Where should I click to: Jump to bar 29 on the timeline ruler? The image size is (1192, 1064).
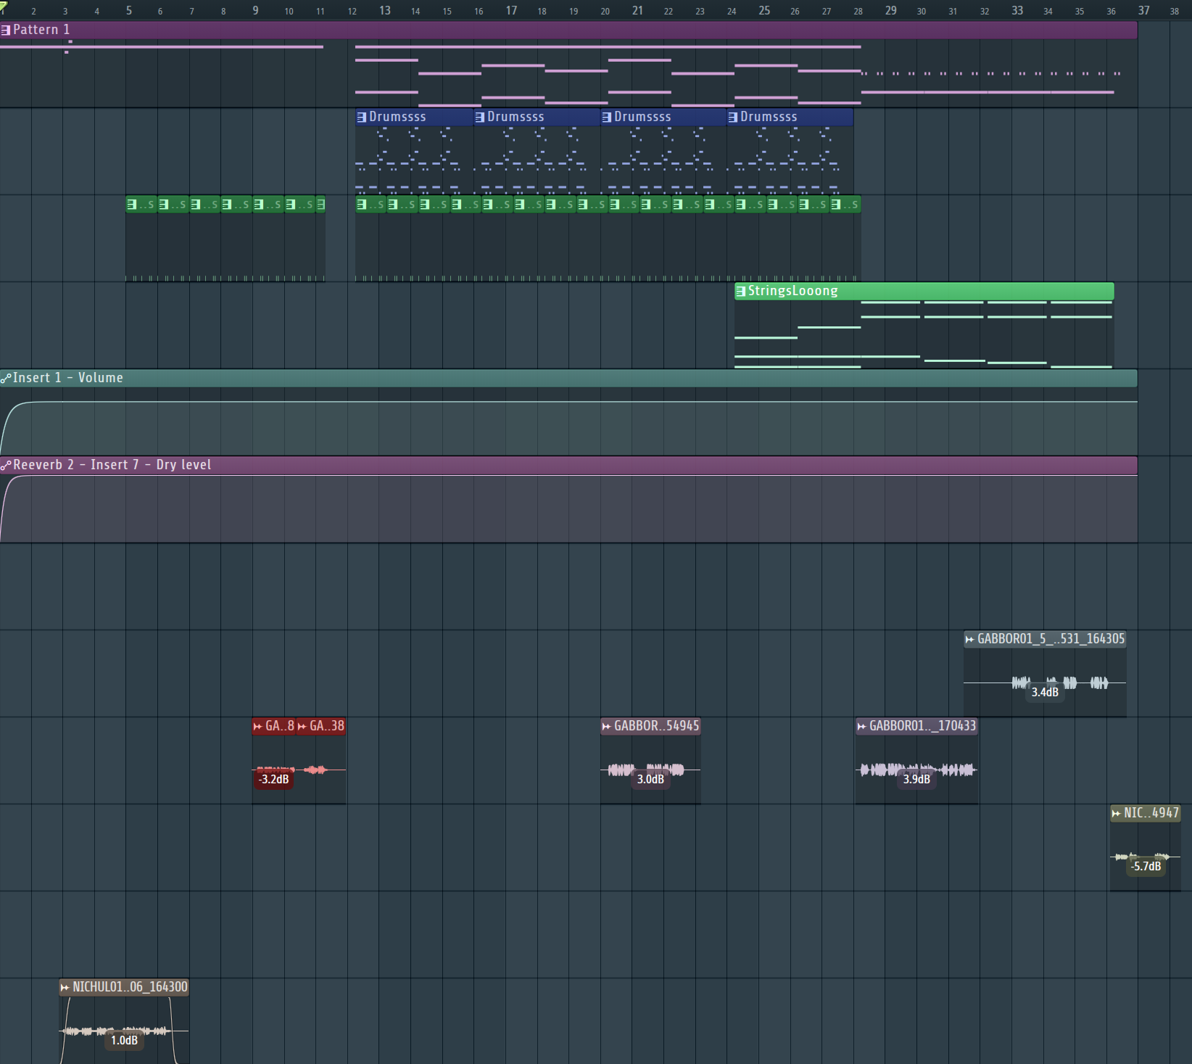coord(891,11)
